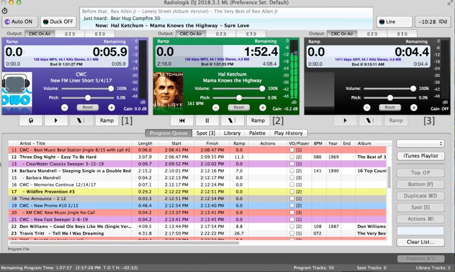
Task: Decrease pitch with minus on player 3
Action: 367,107
